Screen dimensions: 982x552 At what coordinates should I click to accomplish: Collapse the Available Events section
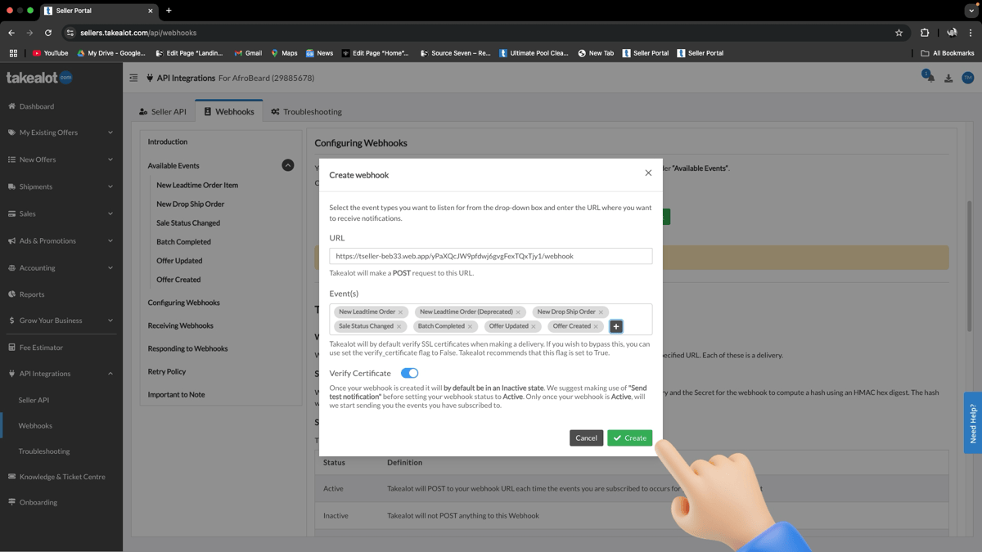[x=288, y=165]
